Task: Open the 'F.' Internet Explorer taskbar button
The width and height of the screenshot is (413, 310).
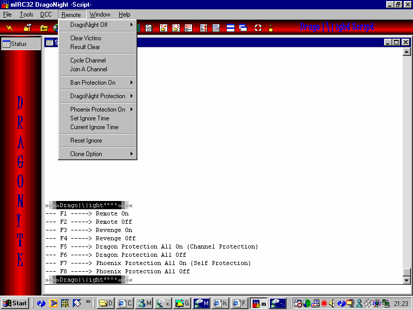Action: (x=240, y=303)
